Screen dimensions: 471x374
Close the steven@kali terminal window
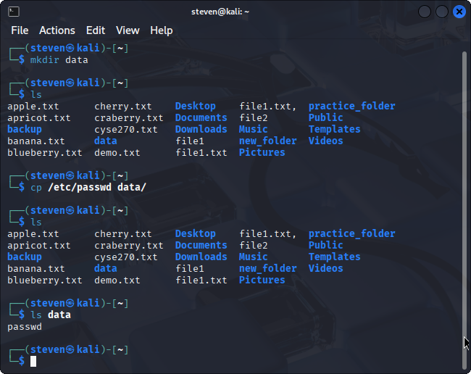click(459, 12)
